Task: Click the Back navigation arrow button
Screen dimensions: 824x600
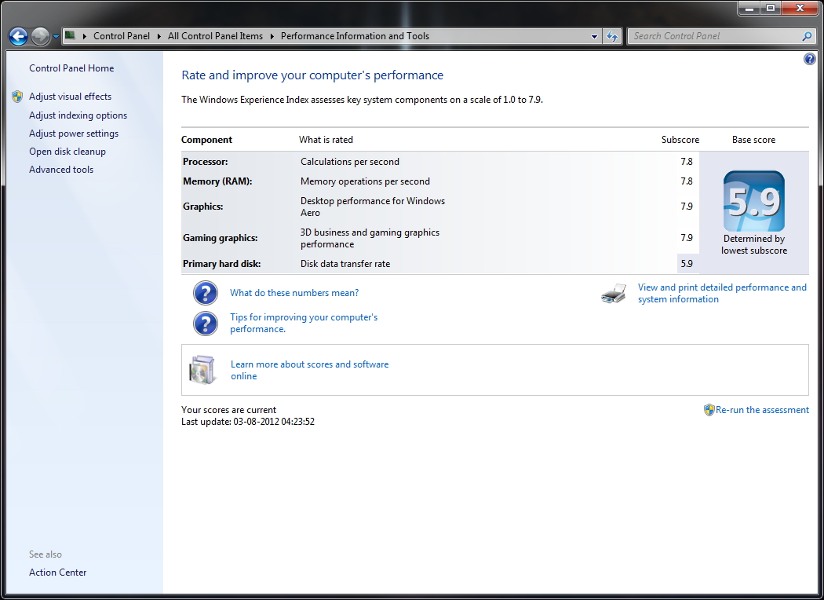Action: [x=18, y=36]
